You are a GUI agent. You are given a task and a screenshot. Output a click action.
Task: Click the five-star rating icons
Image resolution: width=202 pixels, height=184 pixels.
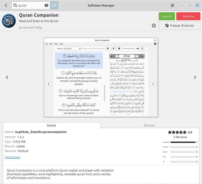coord(177,132)
